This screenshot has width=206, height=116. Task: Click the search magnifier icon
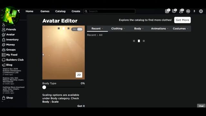pos(86,11)
